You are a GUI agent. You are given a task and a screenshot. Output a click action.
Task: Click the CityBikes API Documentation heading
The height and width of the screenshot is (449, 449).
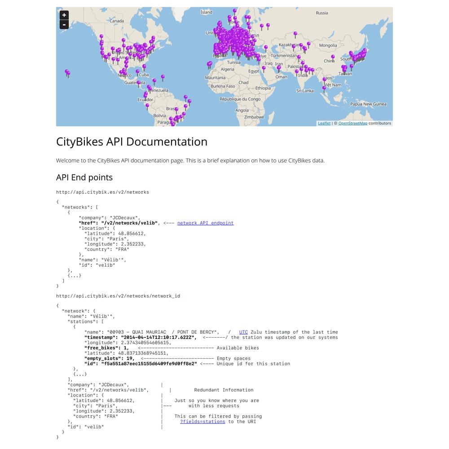point(132,142)
